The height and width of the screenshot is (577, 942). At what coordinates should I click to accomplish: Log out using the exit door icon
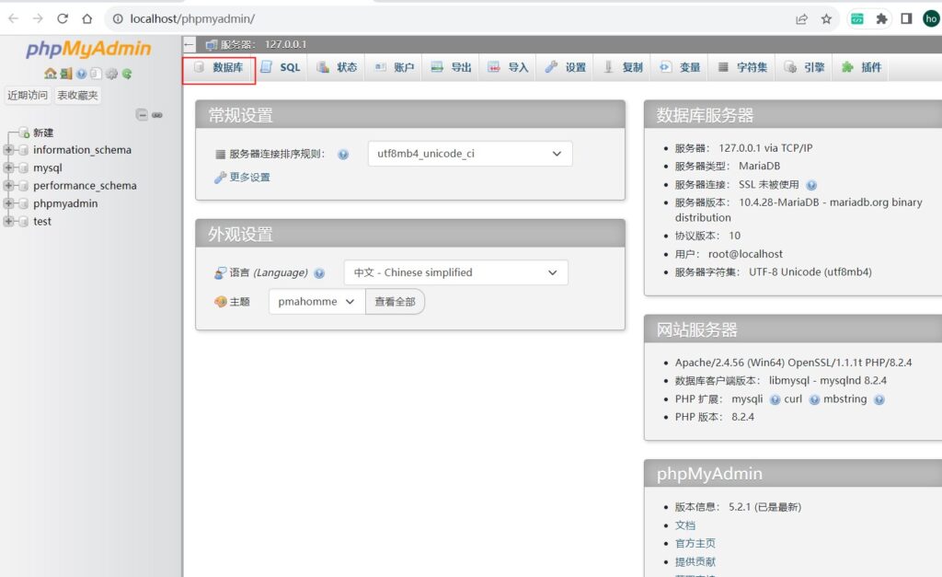[x=66, y=74]
